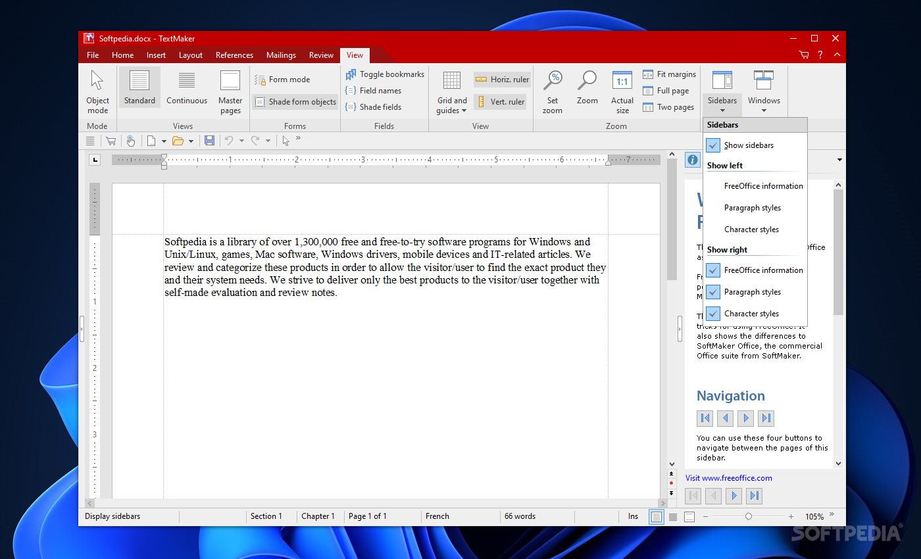Set zoom to Actual size
Screen dimensions: 921x559
[x=622, y=91]
